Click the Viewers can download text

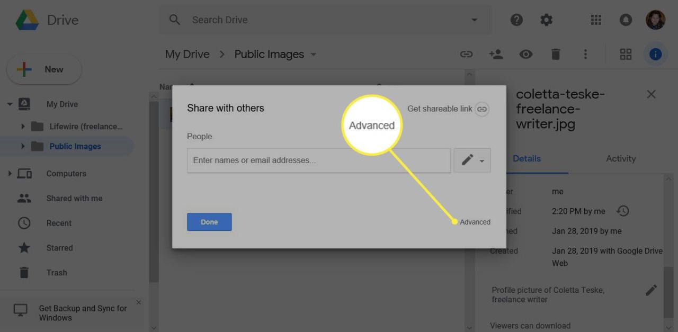coord(530,326)
